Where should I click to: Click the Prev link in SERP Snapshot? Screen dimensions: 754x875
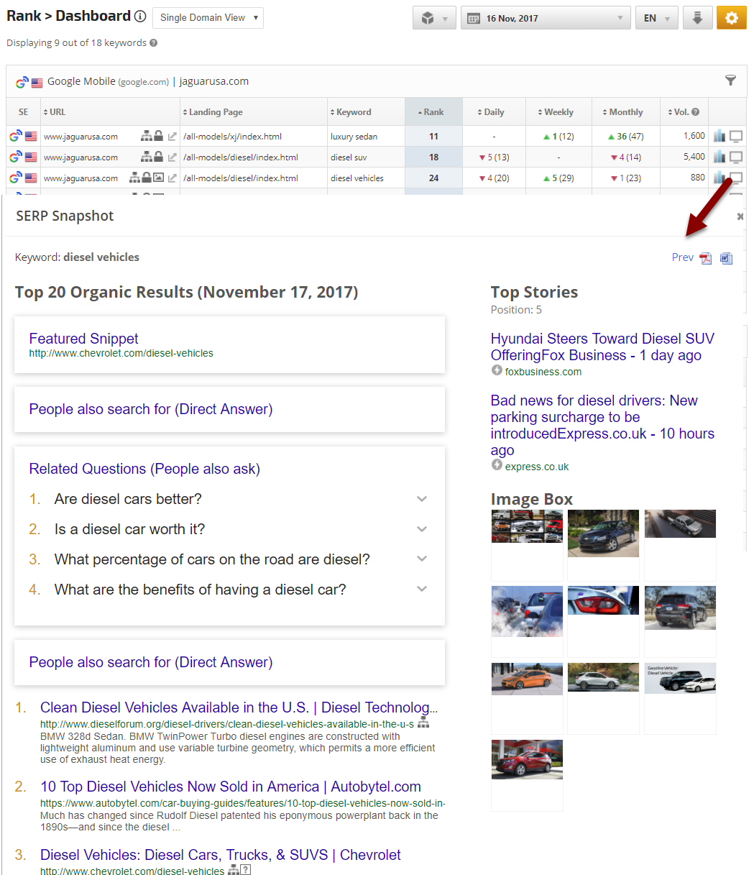[682, 257]
